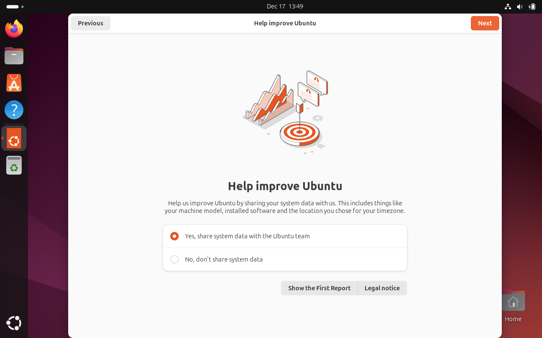Click the Activities pill in the top-left corner
This screenshot has width=542, height=338.
11,6
